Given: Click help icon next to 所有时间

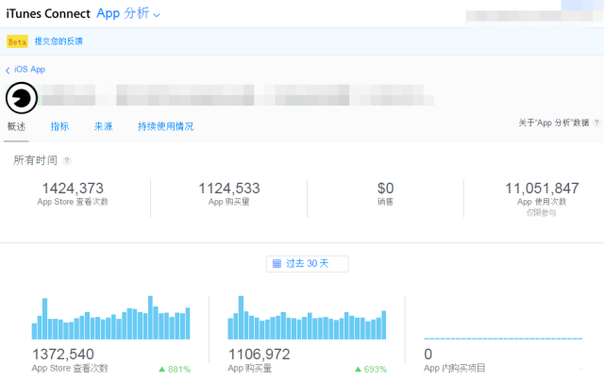Looking at the screenshot, I should [x=67, y=160].
